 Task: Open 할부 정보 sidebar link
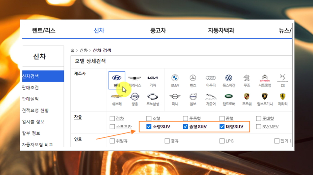click(x=31, y=133)
